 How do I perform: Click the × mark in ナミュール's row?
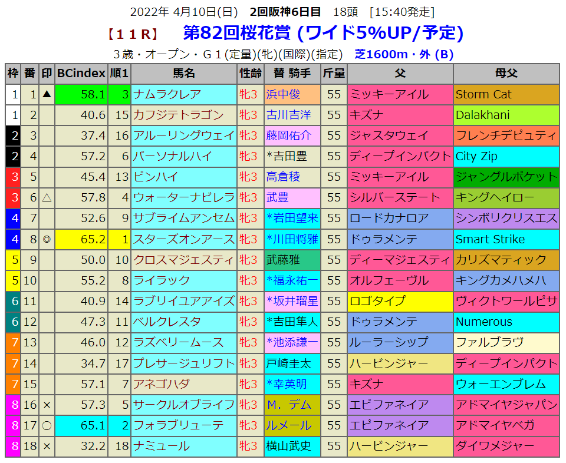coord(47,446)
